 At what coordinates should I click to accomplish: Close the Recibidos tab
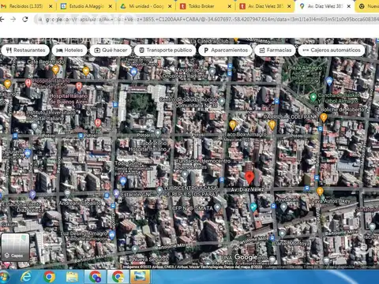click(51, 6)
